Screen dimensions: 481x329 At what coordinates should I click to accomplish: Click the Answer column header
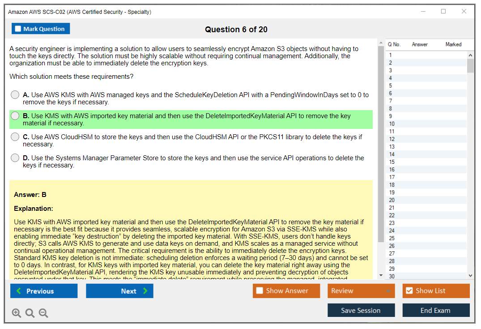point(420,44)
